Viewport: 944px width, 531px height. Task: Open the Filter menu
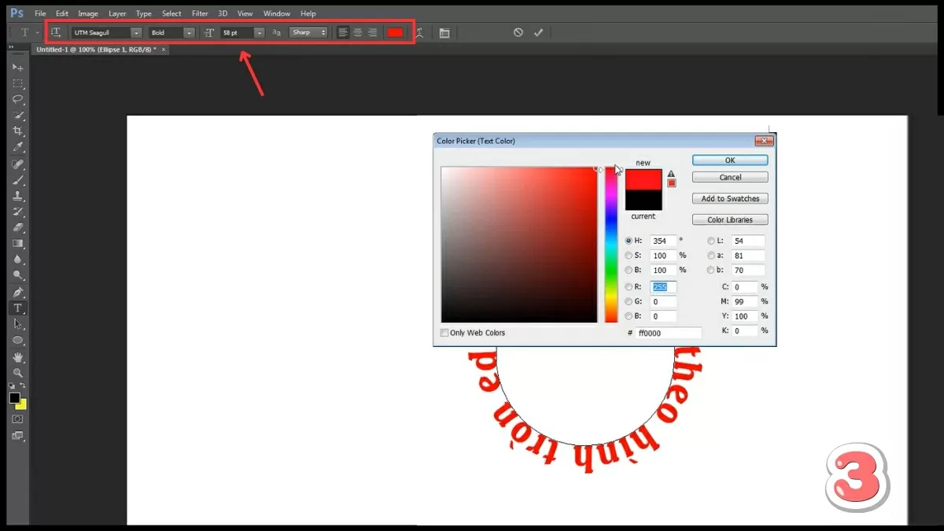(x=200, y=13)
